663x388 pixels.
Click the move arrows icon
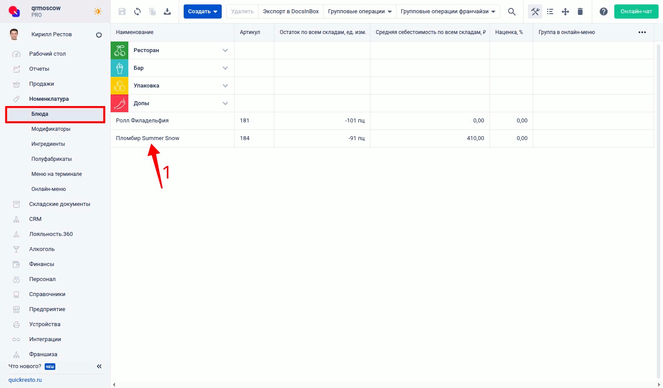pyautogui.click(x=565, y=11)
